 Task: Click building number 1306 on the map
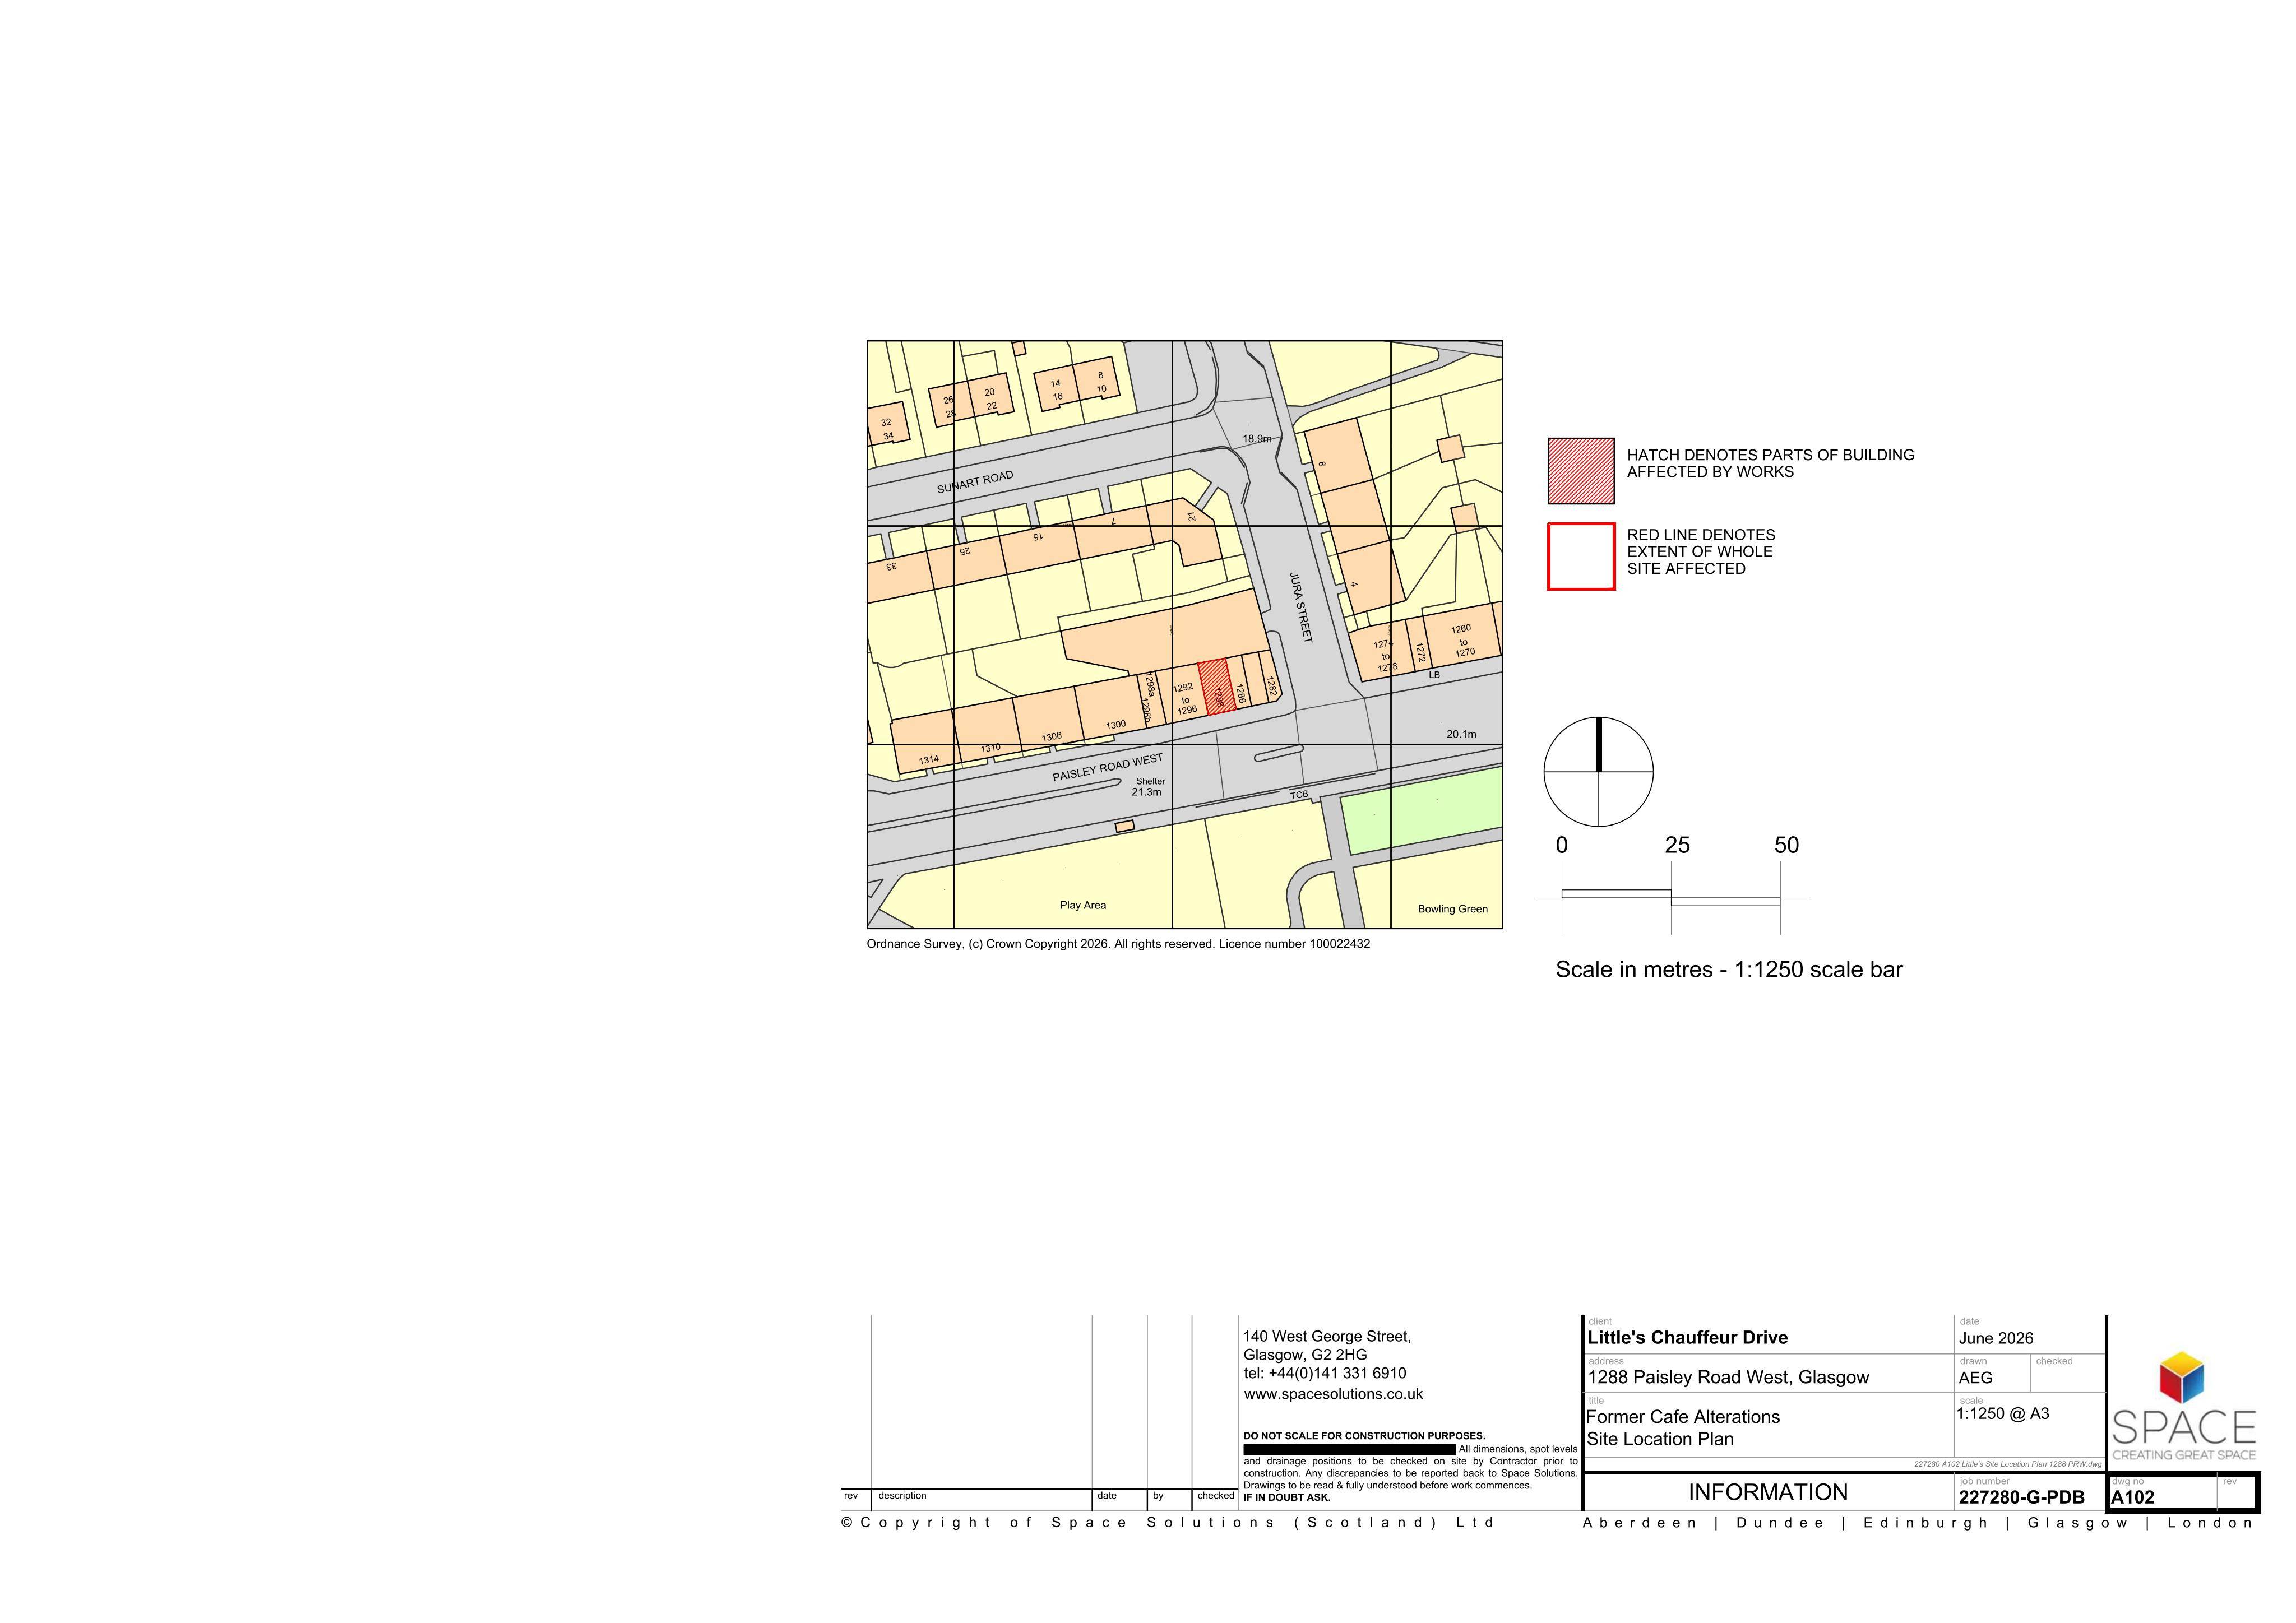pos(1051,737)
